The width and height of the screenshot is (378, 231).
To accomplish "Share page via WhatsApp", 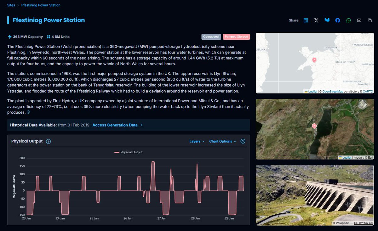I will (x=348, y=20).
